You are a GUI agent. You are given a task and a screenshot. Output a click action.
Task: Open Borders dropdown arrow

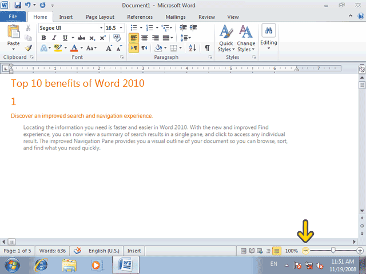point(181,48)
